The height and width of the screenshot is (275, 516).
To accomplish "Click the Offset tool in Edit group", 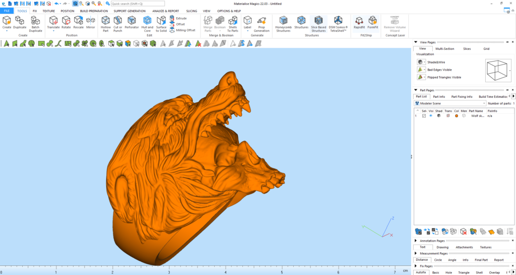I will point(178,24).
